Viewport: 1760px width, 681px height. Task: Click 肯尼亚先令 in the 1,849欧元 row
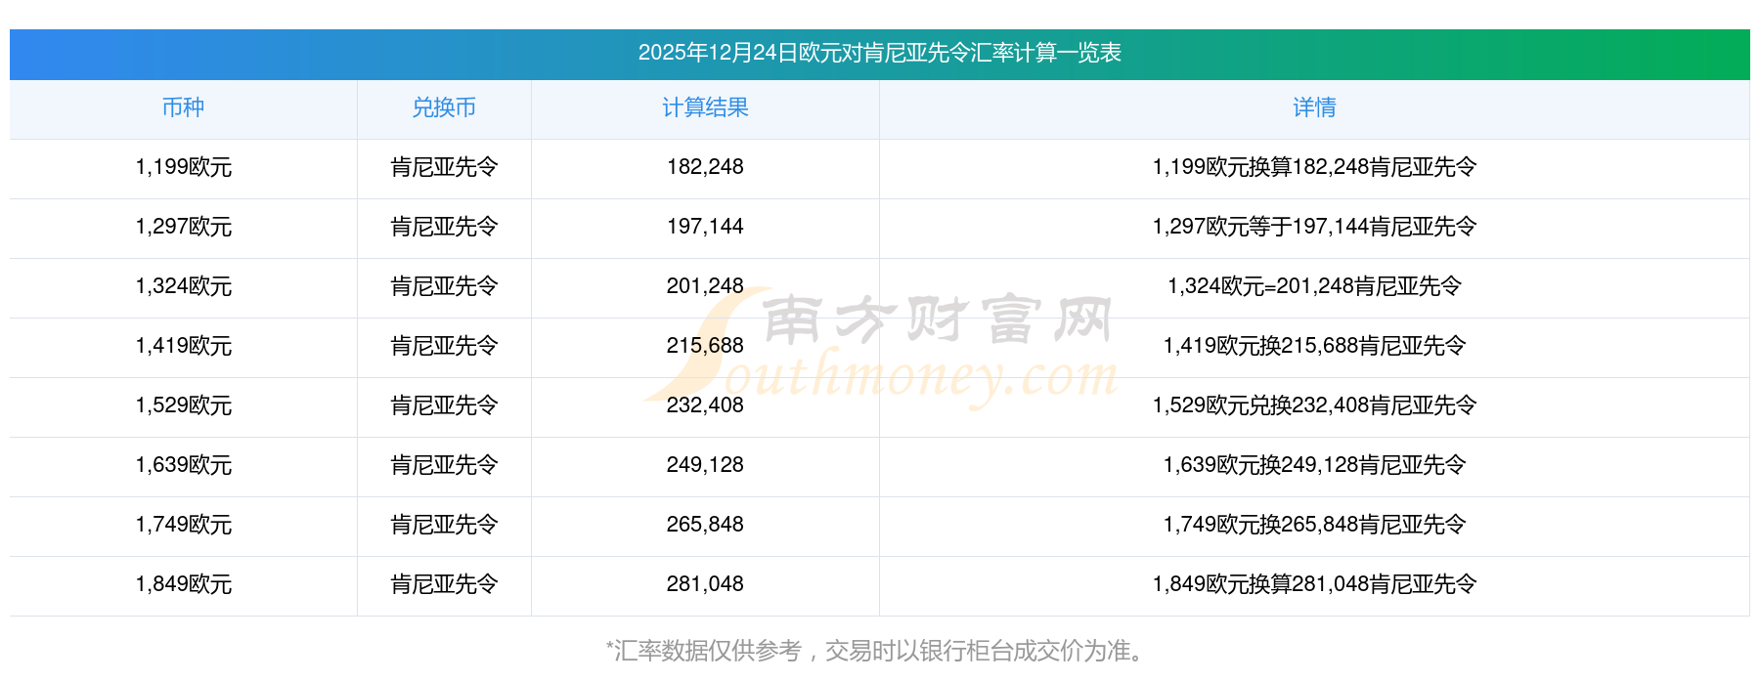(444, 584)
